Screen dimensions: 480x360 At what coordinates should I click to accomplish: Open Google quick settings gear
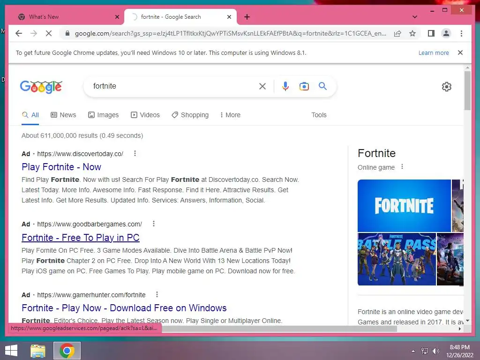pyautogui.click(x=447, y=87)
